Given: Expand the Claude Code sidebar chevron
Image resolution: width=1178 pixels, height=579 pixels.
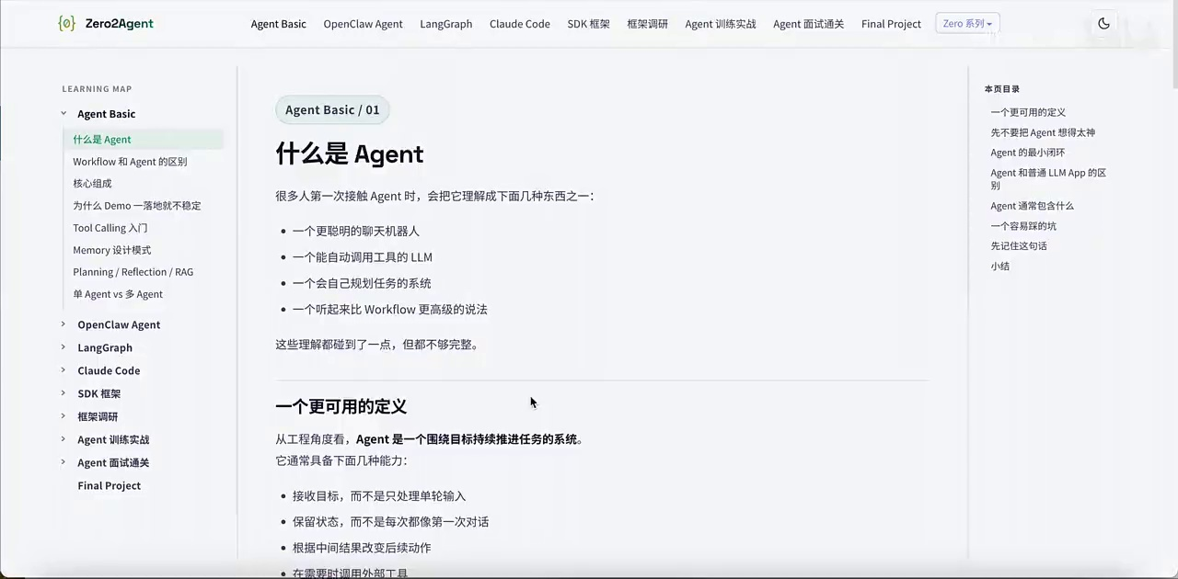Looking at the screenshot, I should click(x=64, y=370).
